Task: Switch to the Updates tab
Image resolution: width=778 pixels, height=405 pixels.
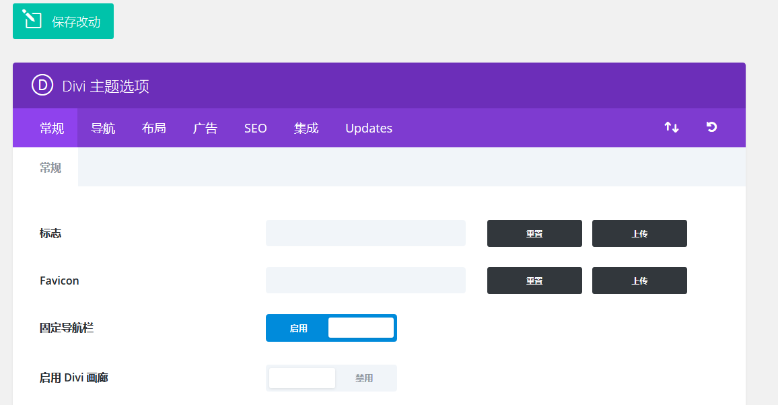Action: point(369,128)
